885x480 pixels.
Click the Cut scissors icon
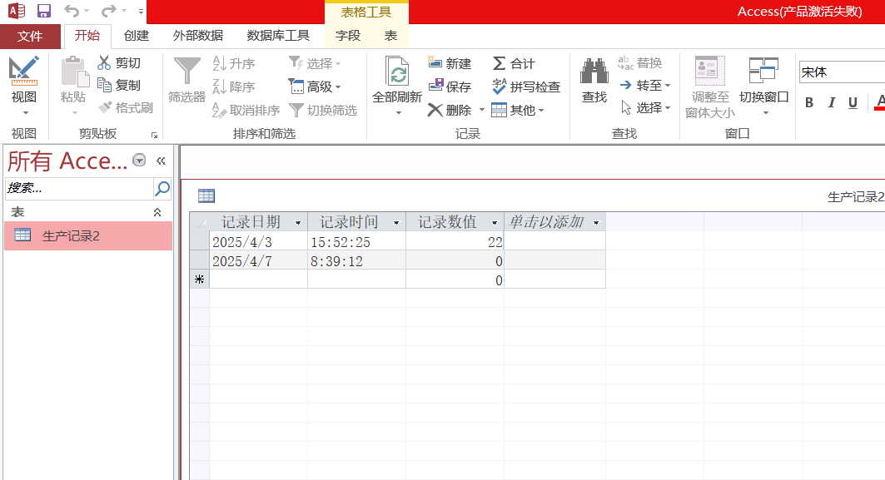104,63
